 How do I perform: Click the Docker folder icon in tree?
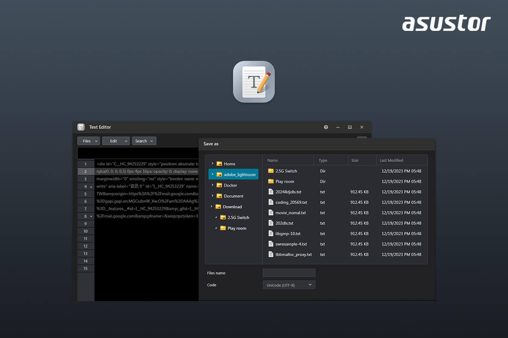219,185
